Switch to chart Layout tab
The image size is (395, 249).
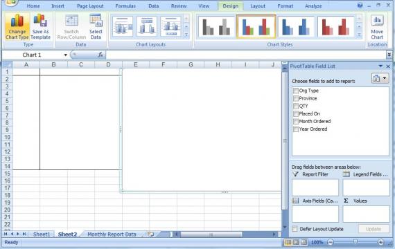[x=258, y=6]
